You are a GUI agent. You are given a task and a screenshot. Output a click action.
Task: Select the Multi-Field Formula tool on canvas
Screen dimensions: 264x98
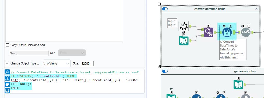[x=227, y=32]
